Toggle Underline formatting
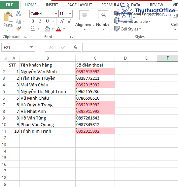 [x=47, y=21]
